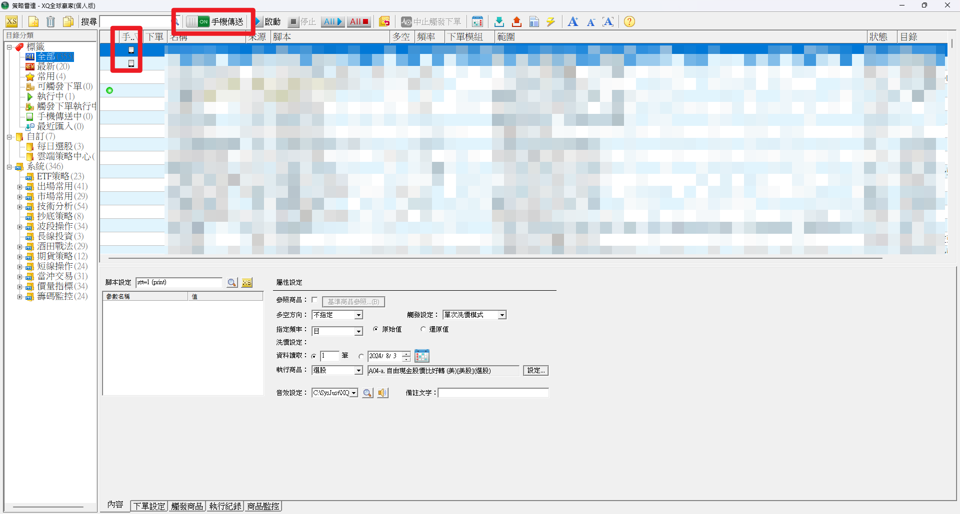Open the XS script editor icon
Image resolution: width=960 pixels, height=514 pixels.
(x=11, y=21)
